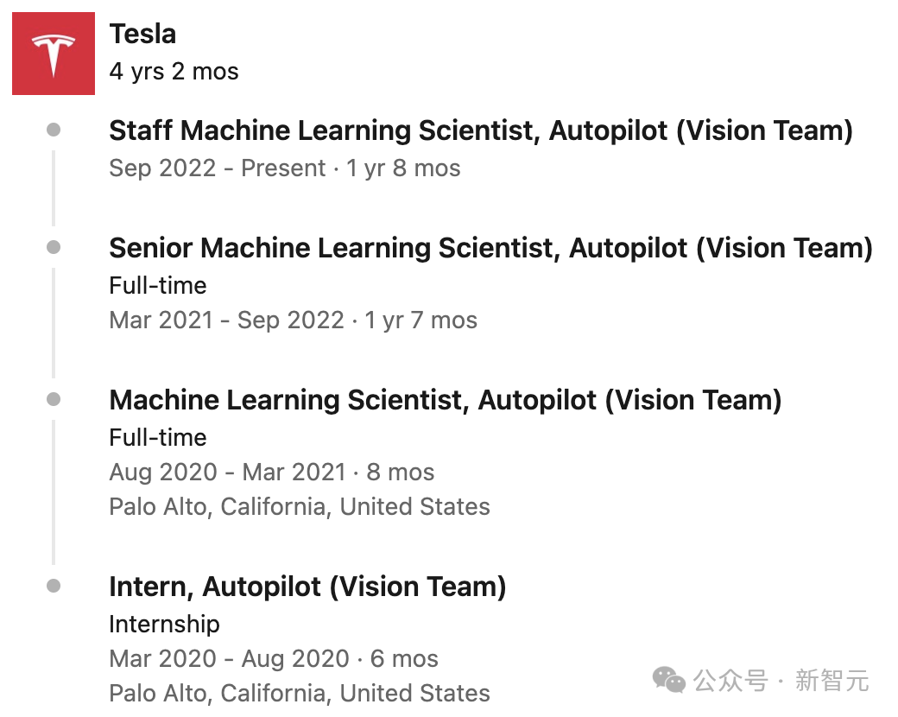Open the Machine Learning Scientist, Autopilot entry
Viewport: 898px width, 717px height.
point(446,400)
